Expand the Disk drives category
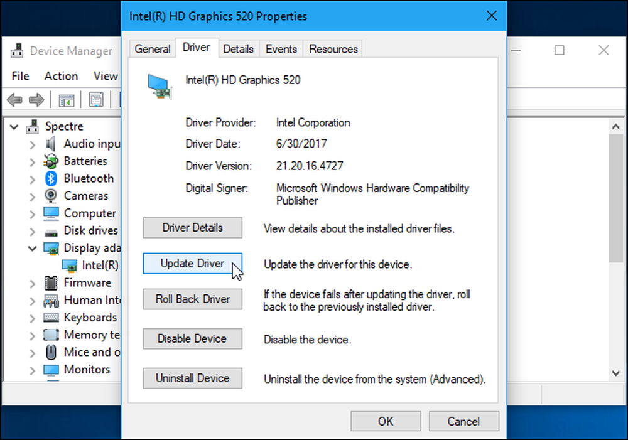 click(33, 232)
